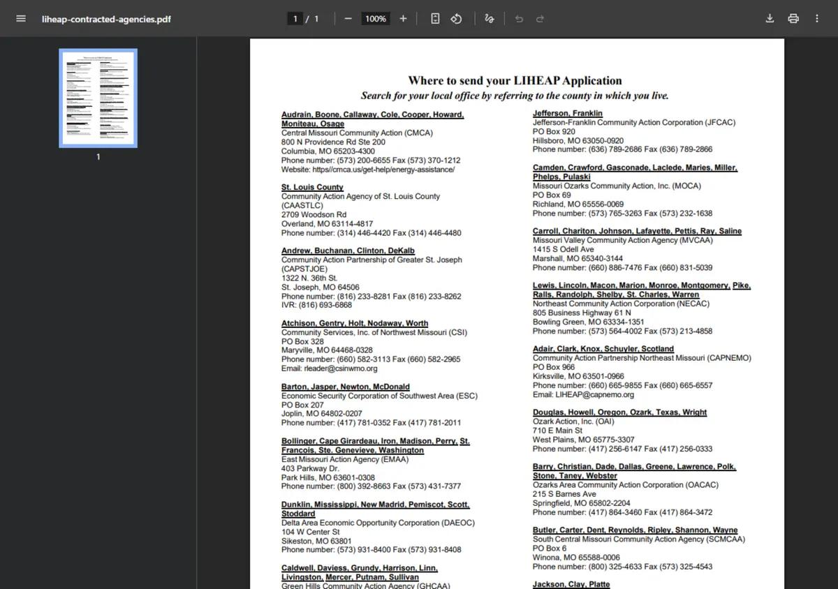
Task: Click the 'Barton, Jasper, Newton, McDonald' heading
Action: tap(346, 387)
